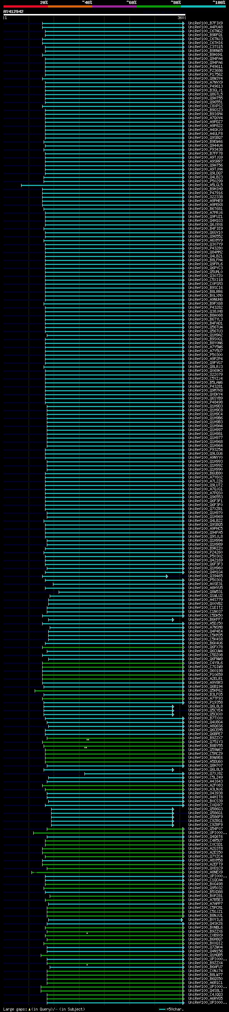Open the UniRef100_A4PU48 hit label
The image size is (229, 1012).
coord(205,27)
